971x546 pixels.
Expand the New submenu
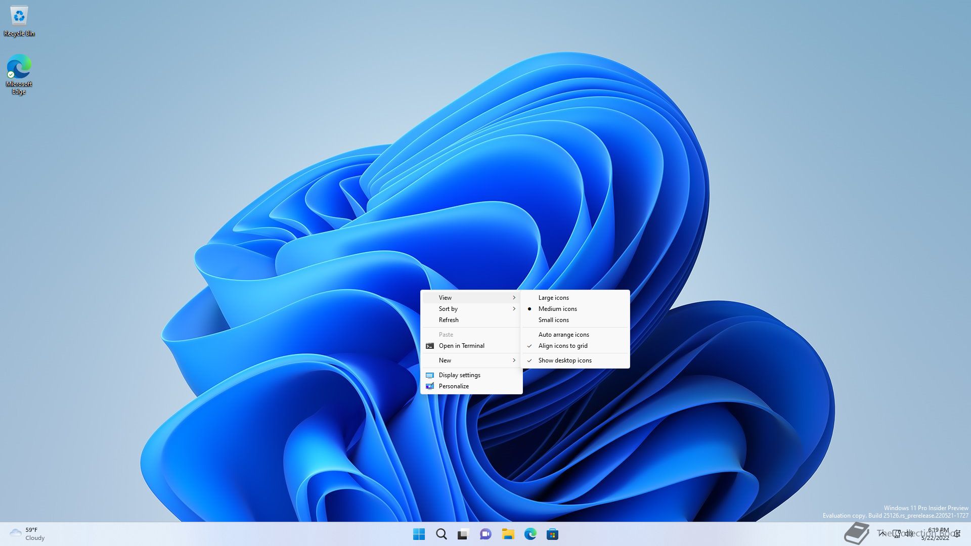471,360
